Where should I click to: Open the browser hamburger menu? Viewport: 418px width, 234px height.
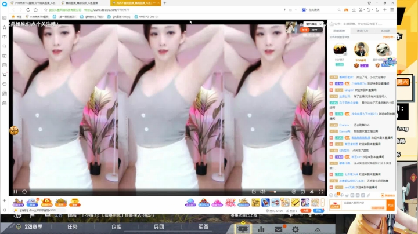click(392, 10)
